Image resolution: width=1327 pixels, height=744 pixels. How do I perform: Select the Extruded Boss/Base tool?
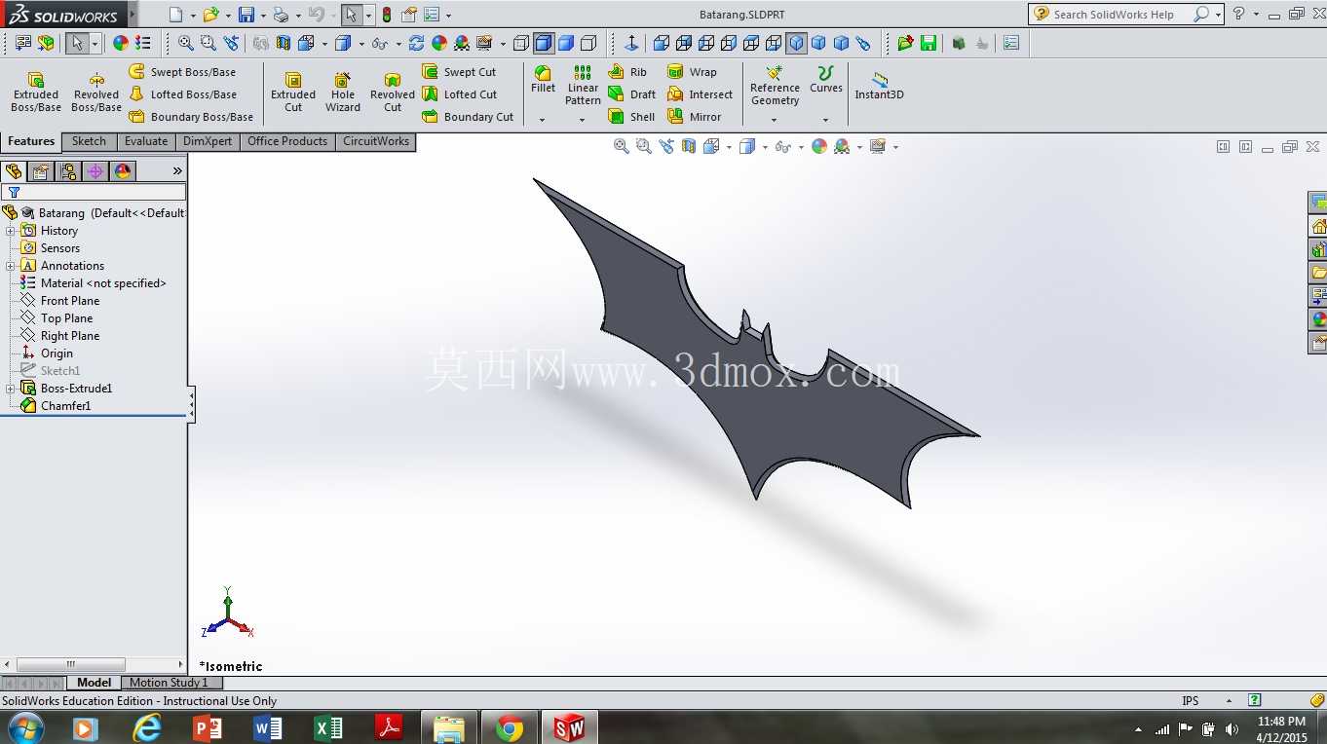(x=36, y=92)
